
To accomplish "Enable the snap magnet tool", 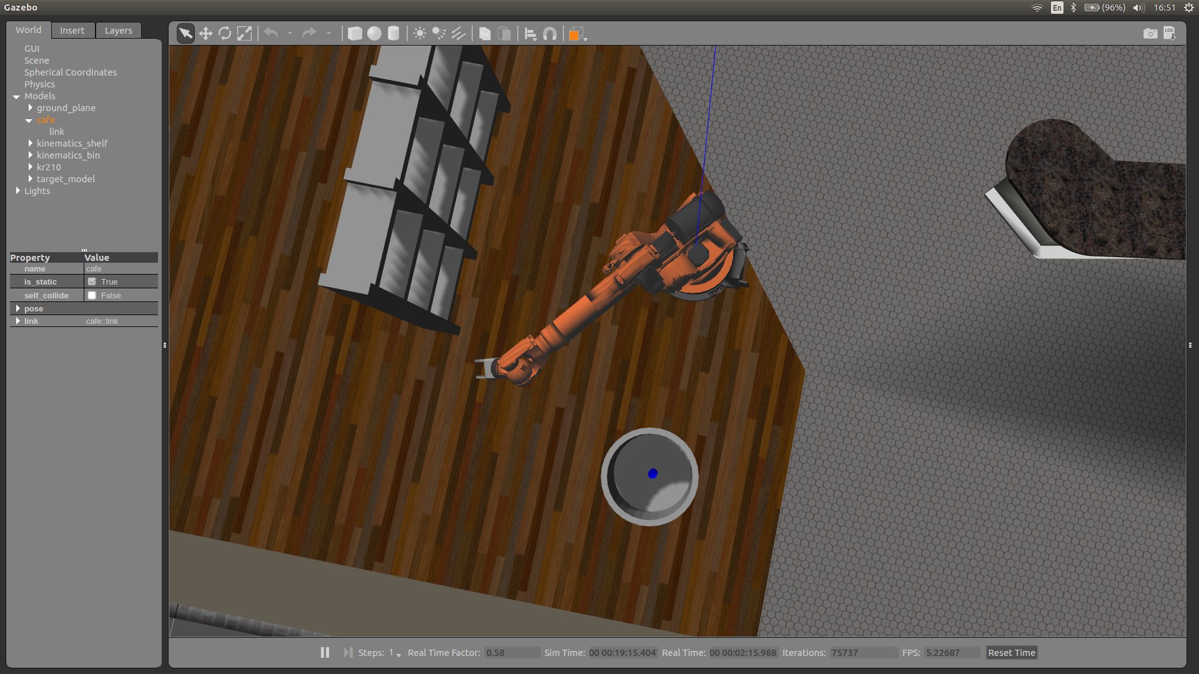I will 550,34.
